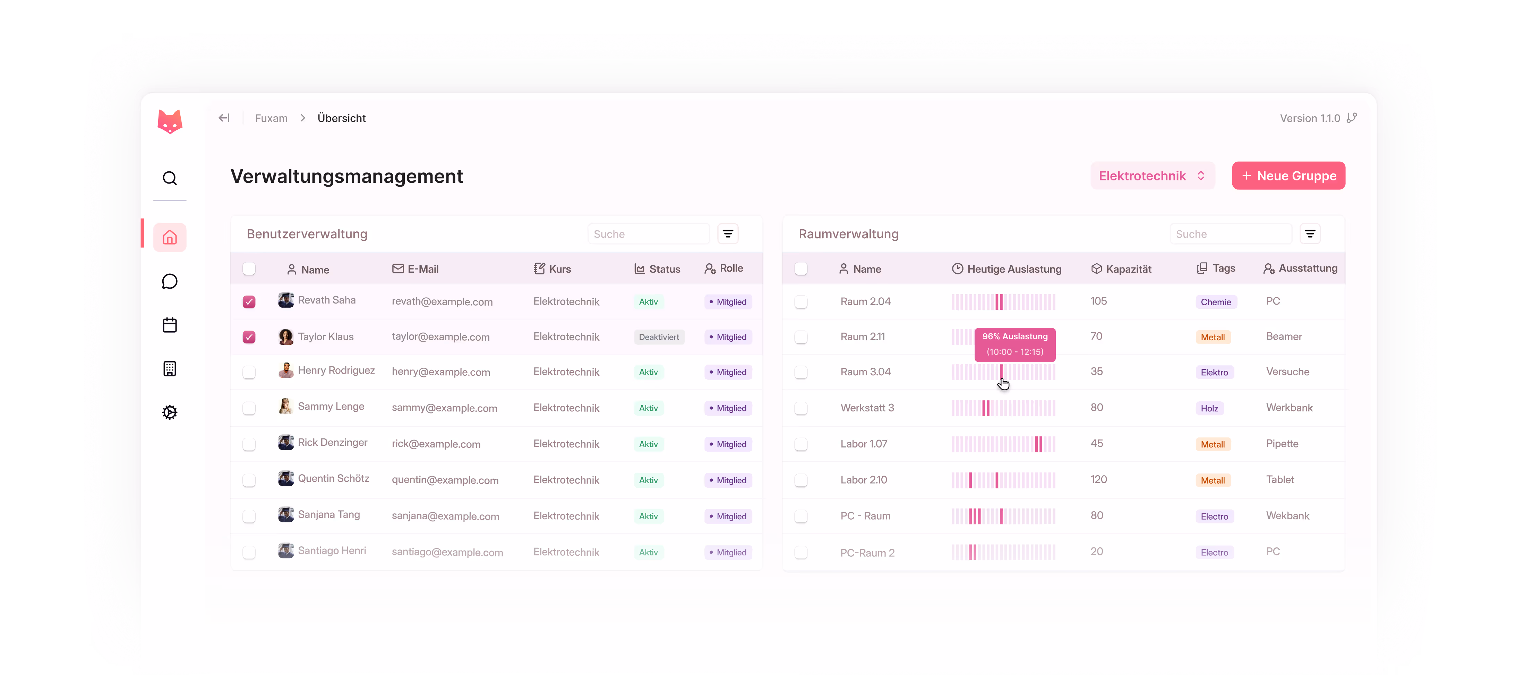
Task: Click the Fuxam fox logo
Action: coord(170,122)
